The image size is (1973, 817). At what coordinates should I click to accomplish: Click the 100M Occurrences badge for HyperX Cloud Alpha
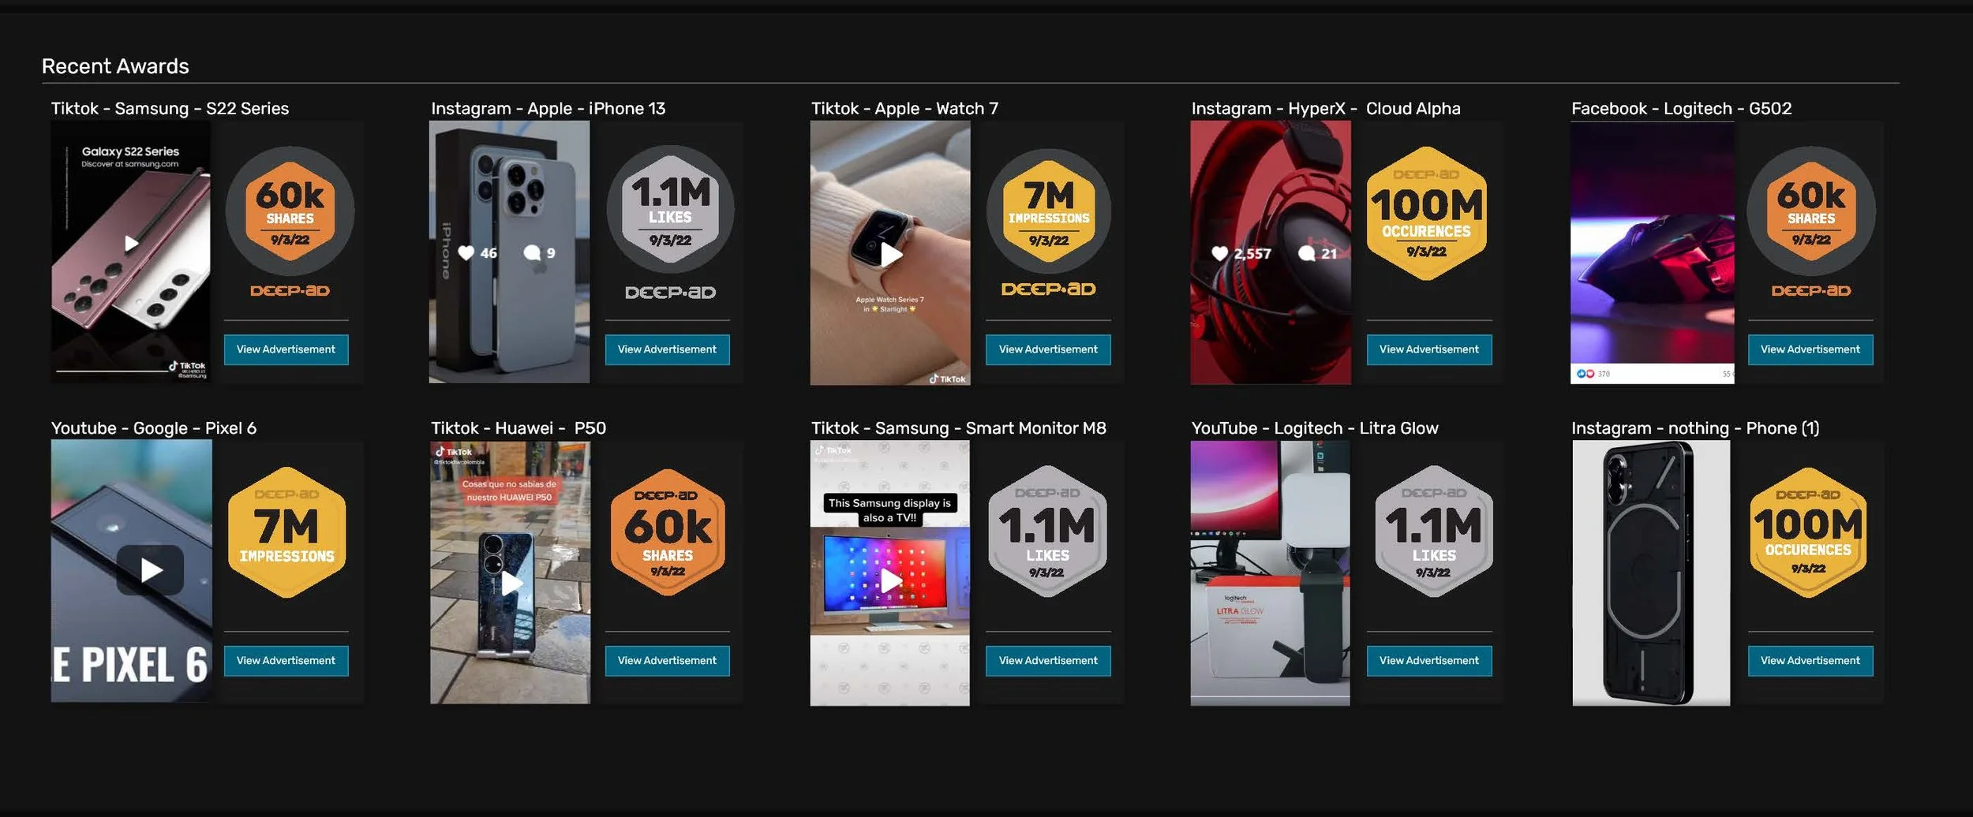(x=1427, y=213)
